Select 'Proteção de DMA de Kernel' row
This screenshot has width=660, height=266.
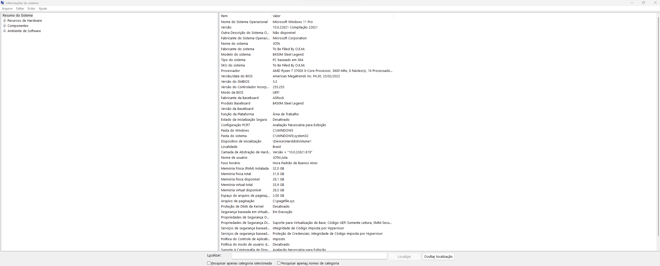tap(307, 206)
